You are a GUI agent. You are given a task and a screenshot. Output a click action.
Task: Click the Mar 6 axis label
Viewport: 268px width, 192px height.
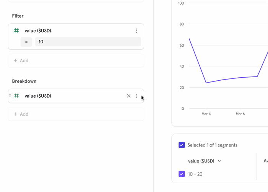(240, 114)
